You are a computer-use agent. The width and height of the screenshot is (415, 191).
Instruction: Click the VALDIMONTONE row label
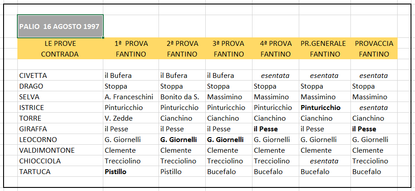(x=61, y=150)
